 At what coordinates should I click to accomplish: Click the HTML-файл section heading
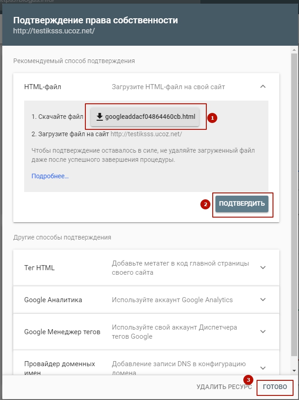pos(42,86)
